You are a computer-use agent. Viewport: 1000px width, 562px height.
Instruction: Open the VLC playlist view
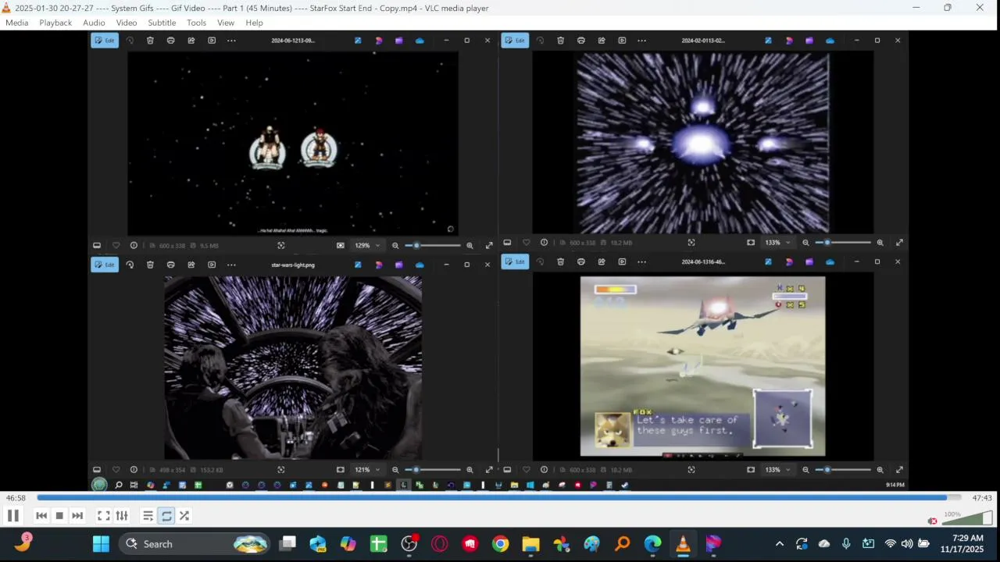tap(148, 516)
